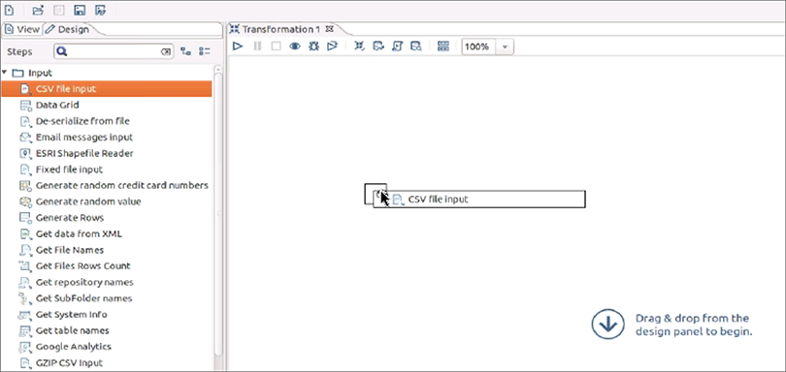786x372 pixels.
Task: Select Get data from XML step
Action: [x=79, y=233]
